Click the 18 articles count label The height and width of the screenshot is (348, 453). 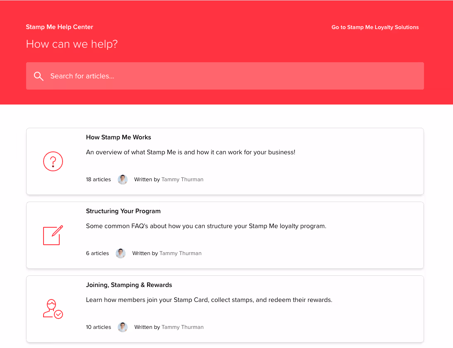coord(98,179)
